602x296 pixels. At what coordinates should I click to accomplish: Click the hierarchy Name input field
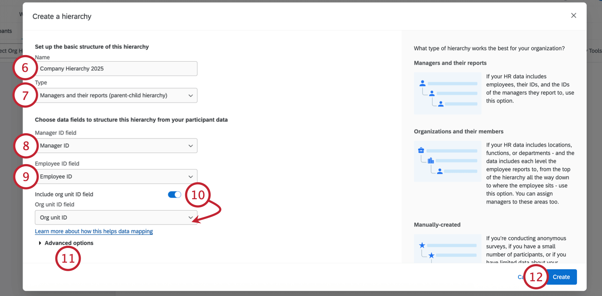pyautogui.click(x=116, y=69)
